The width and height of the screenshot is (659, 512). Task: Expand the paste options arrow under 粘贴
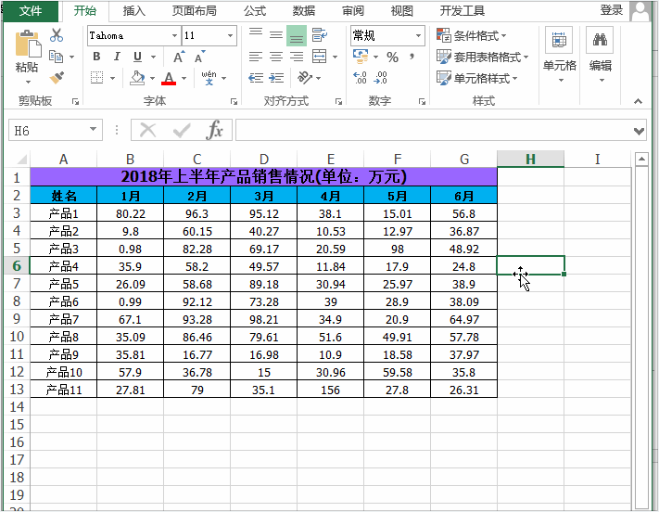pos(28,82)
